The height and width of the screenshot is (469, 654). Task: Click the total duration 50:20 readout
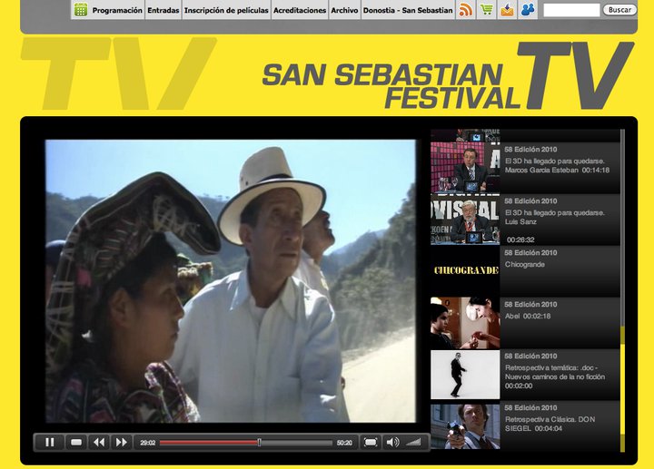344,443
